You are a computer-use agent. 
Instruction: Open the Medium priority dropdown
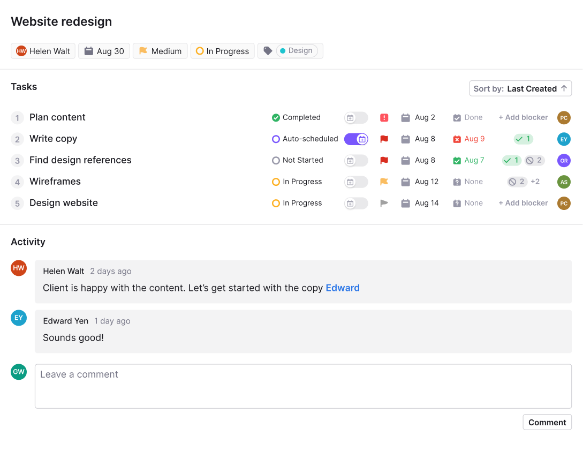(160, 51)
